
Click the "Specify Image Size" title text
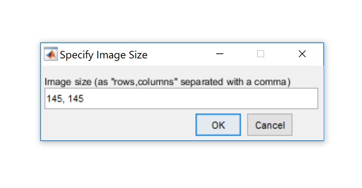pos(103,55)
